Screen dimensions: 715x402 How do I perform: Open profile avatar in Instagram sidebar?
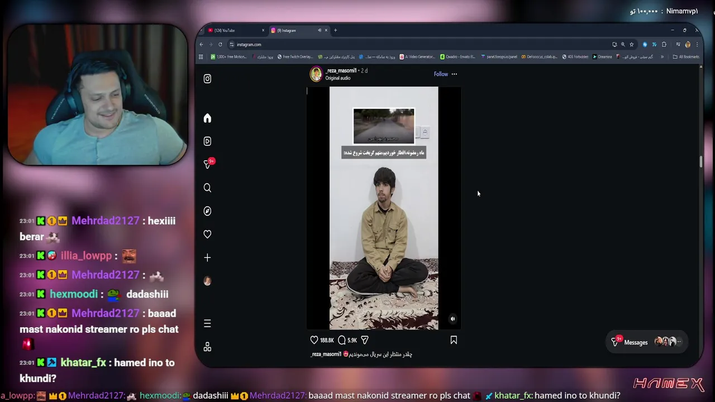click(207, 281)
